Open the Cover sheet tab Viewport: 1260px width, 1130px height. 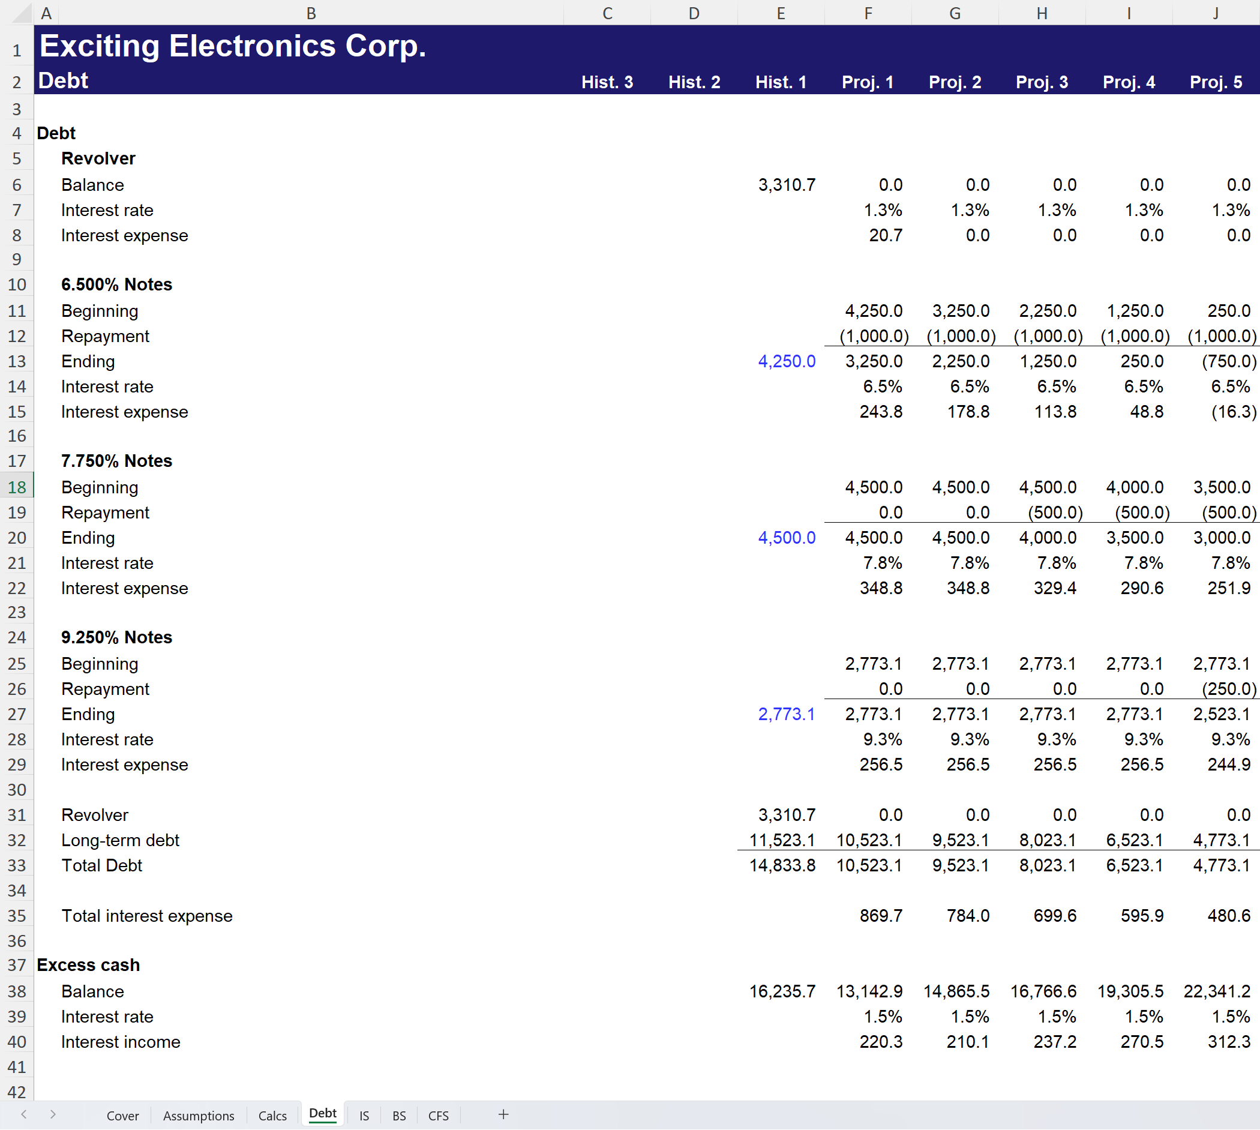(x=122, y=1116)
